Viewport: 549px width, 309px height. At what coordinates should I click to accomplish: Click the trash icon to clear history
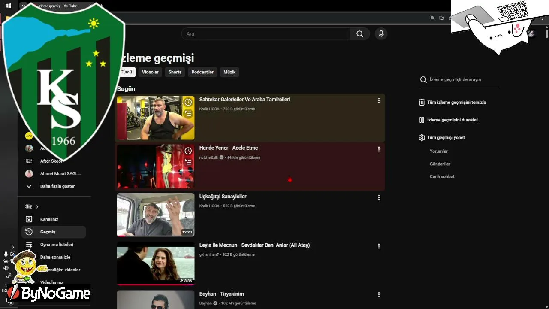click(422, 102)
